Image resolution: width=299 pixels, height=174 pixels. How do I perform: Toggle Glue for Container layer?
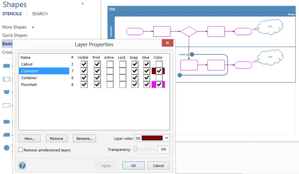pyautogui.click(x=147, y=78)
